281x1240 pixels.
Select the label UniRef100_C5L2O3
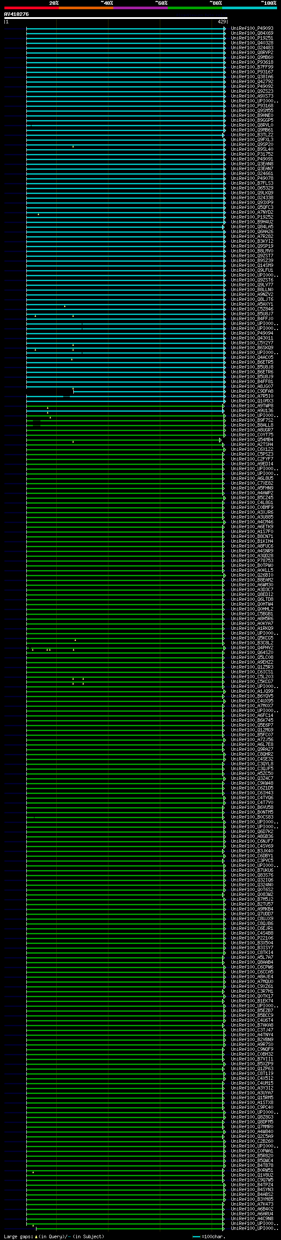[x=252, y=677]
